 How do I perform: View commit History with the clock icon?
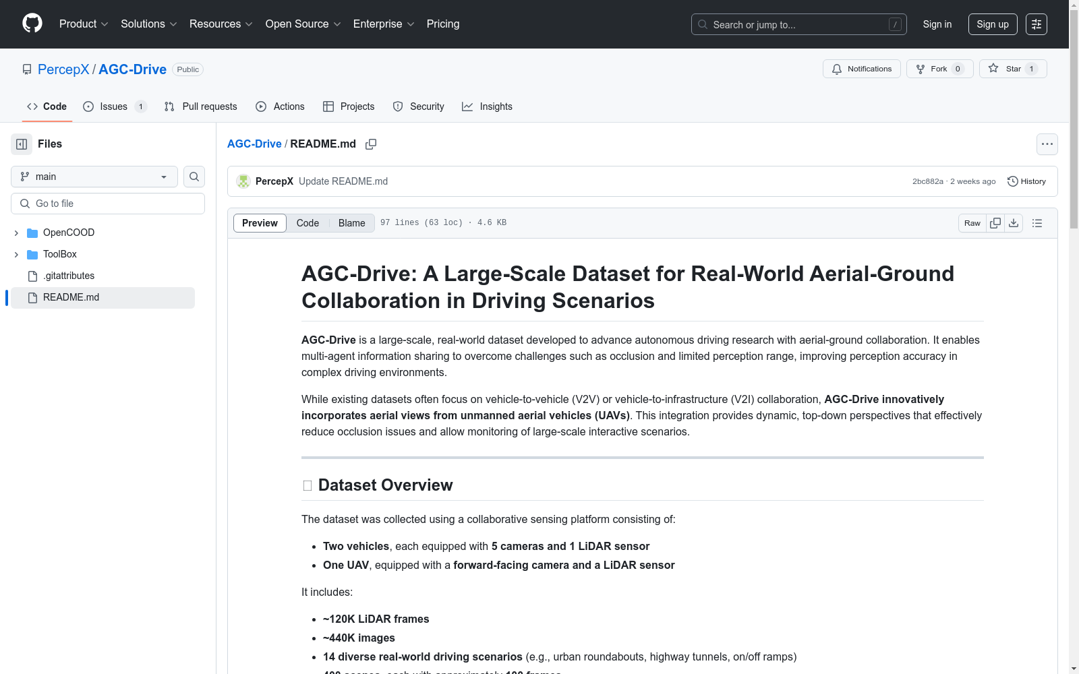(1026, 181)
